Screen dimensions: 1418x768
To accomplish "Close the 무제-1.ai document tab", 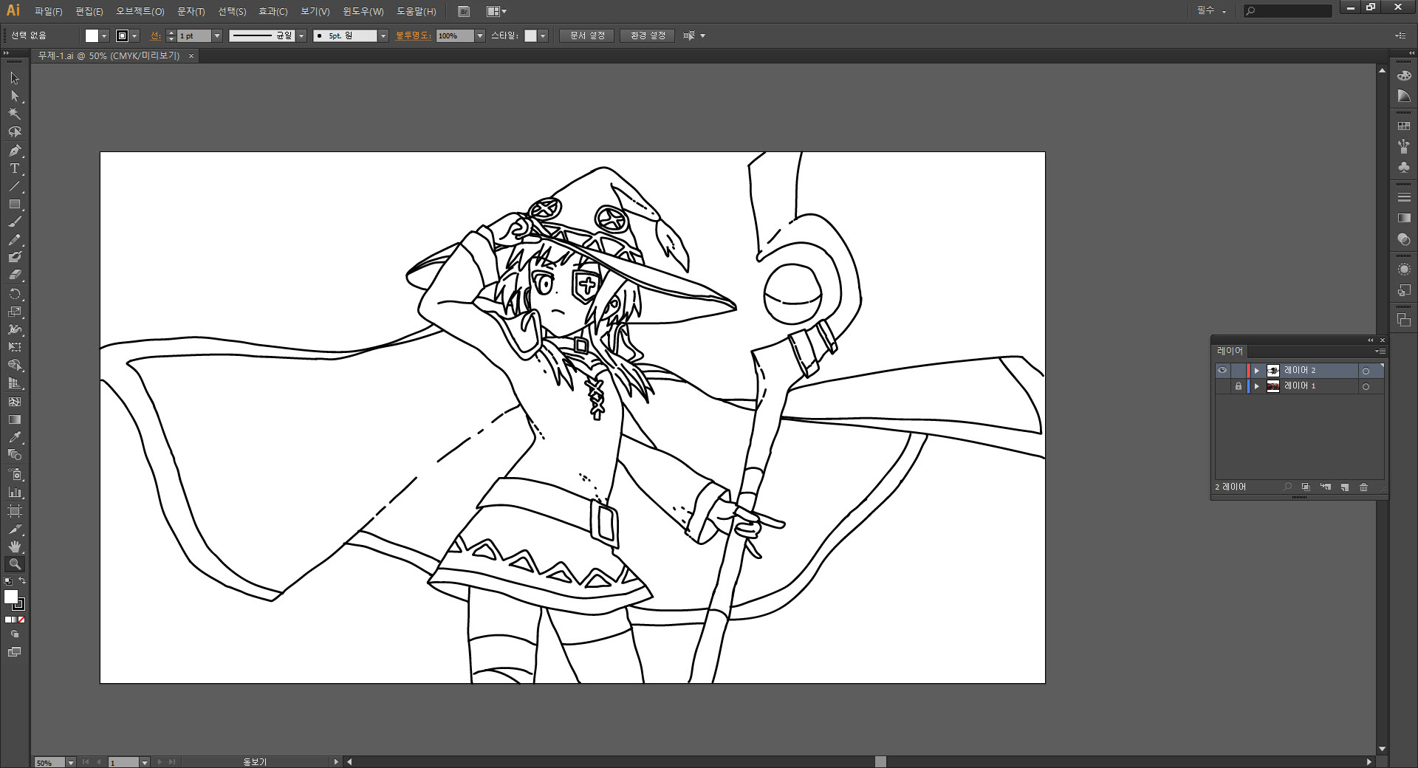I will (191, 56).
